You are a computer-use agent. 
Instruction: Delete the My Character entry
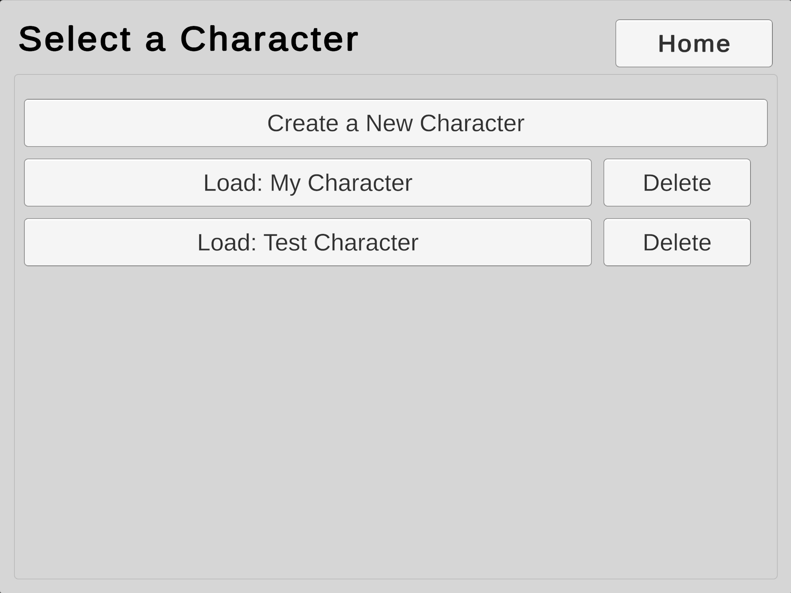pyautogui.click(x=677, y=183)
